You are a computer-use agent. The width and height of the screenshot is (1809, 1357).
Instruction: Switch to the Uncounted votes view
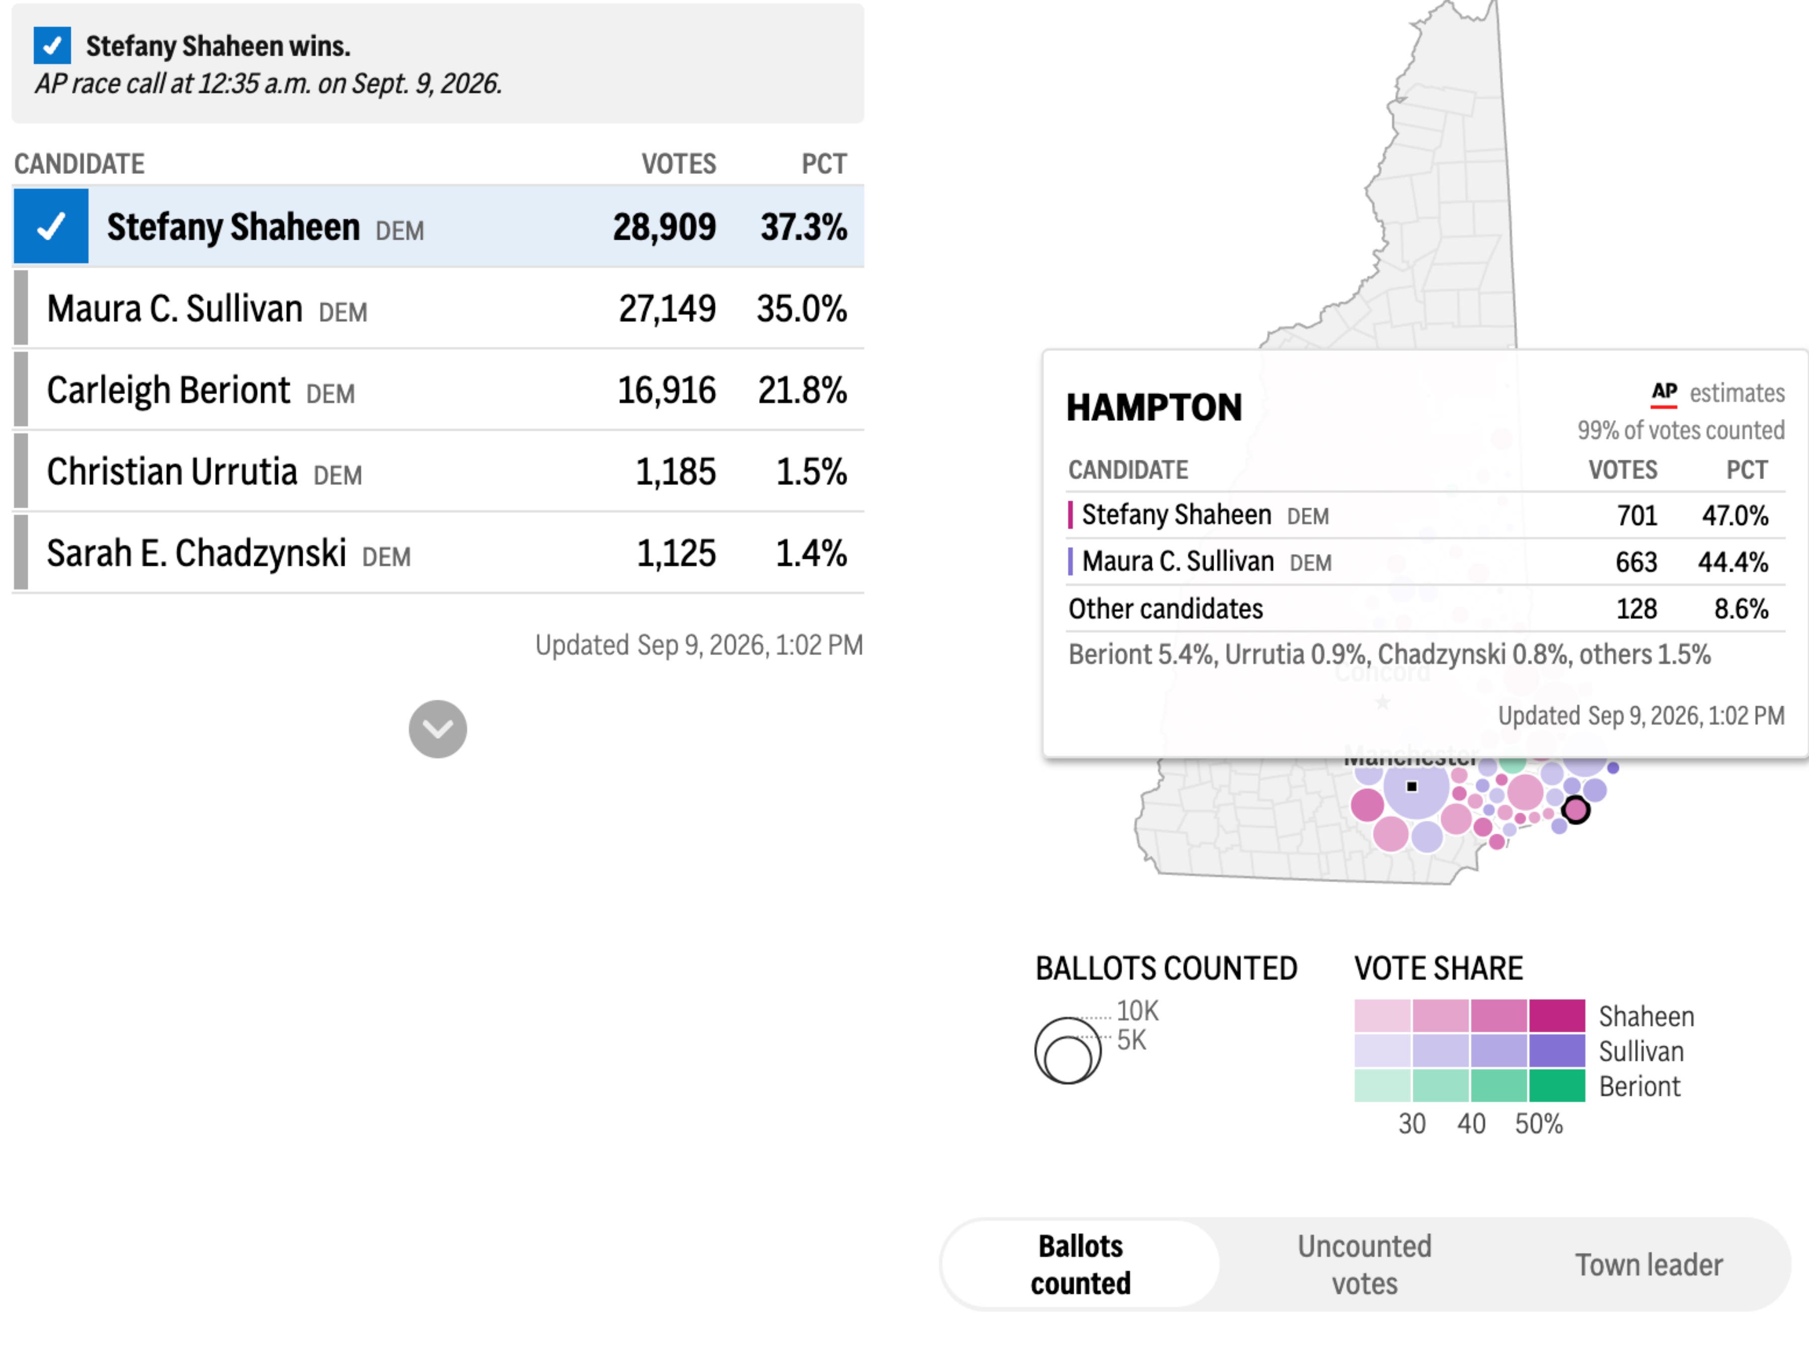(1364, 1265)
